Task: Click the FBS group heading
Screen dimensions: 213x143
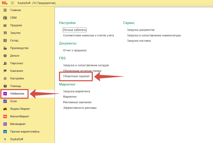Action: click(62, 58)
